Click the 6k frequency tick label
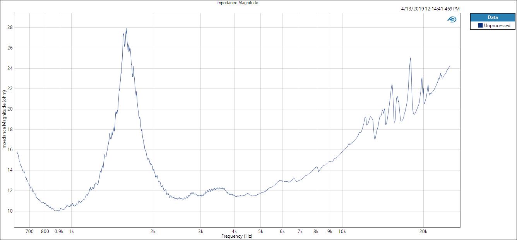517x240 pixels. (282, 231)
